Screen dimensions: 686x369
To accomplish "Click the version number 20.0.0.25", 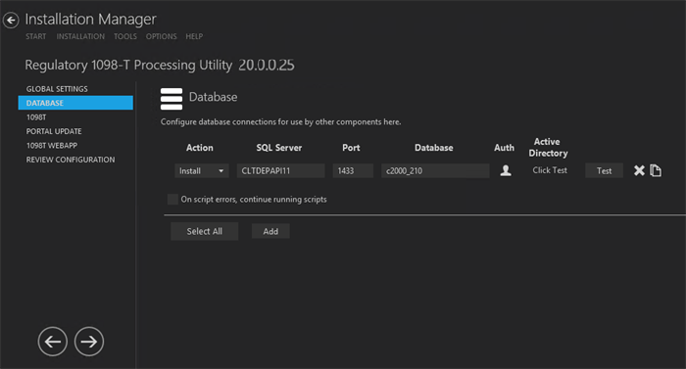I will click(x=267, y=66).
